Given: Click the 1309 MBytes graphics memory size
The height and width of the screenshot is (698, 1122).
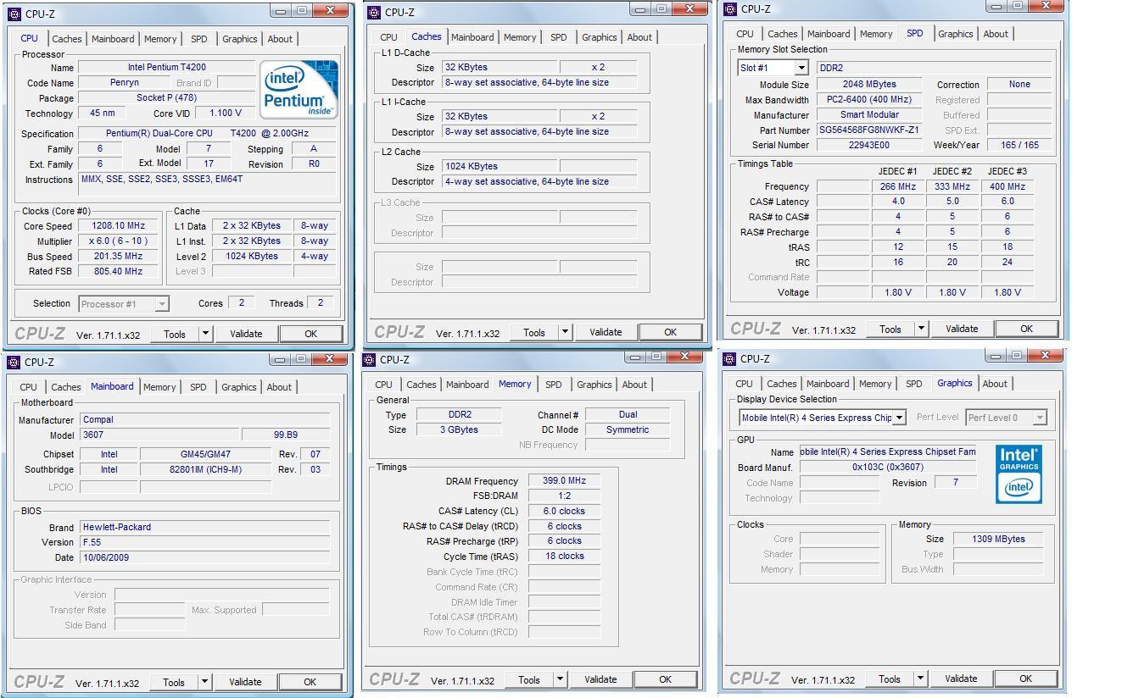Looking at the screenshot, I should (x=999, y=539).
